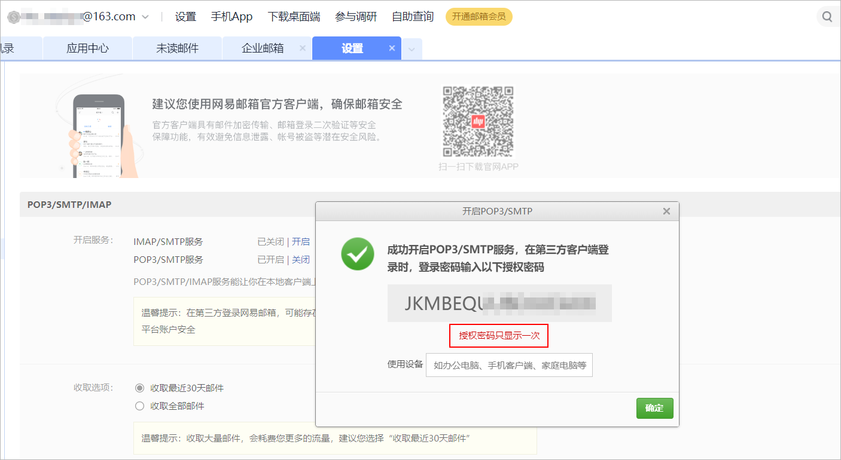This screenshot has width=841, height=460.
Task: Open 参与调研 in top navigation
Action: 356,17
